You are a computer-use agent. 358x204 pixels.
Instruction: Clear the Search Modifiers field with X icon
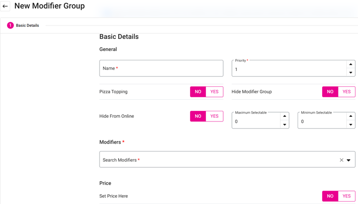tap(341, 160)
